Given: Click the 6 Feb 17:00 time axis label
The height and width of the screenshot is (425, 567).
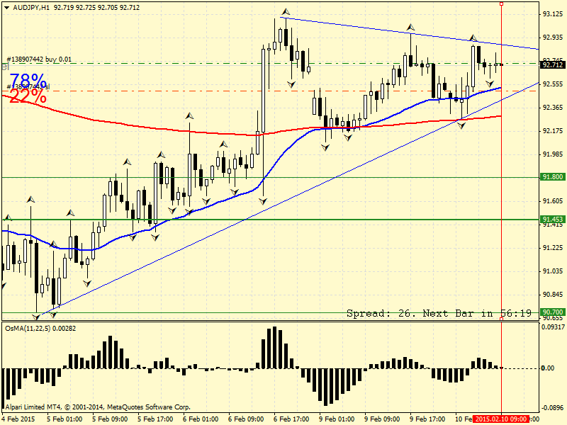Looking at the screenshot, I should click(x=291, y=419).
